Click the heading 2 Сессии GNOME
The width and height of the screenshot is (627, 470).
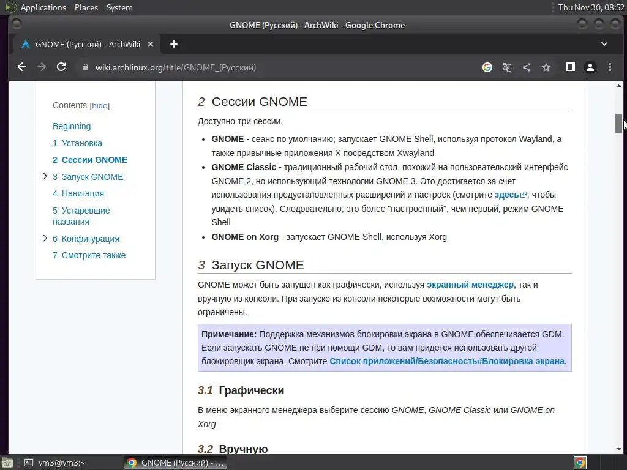coord(252,102)
